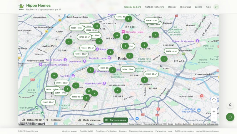This screenshot has width=237, height=134.
Task: Click the Musée Bourdelle landmark pin
Action: coord(104,83)
